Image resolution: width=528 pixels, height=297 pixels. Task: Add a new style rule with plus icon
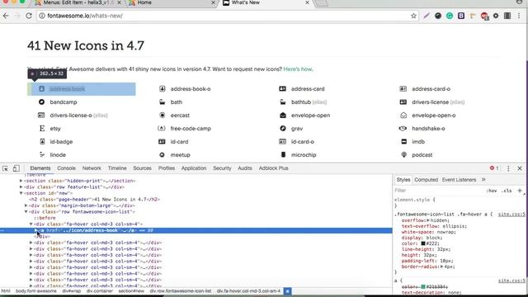[x=520, y=191]
